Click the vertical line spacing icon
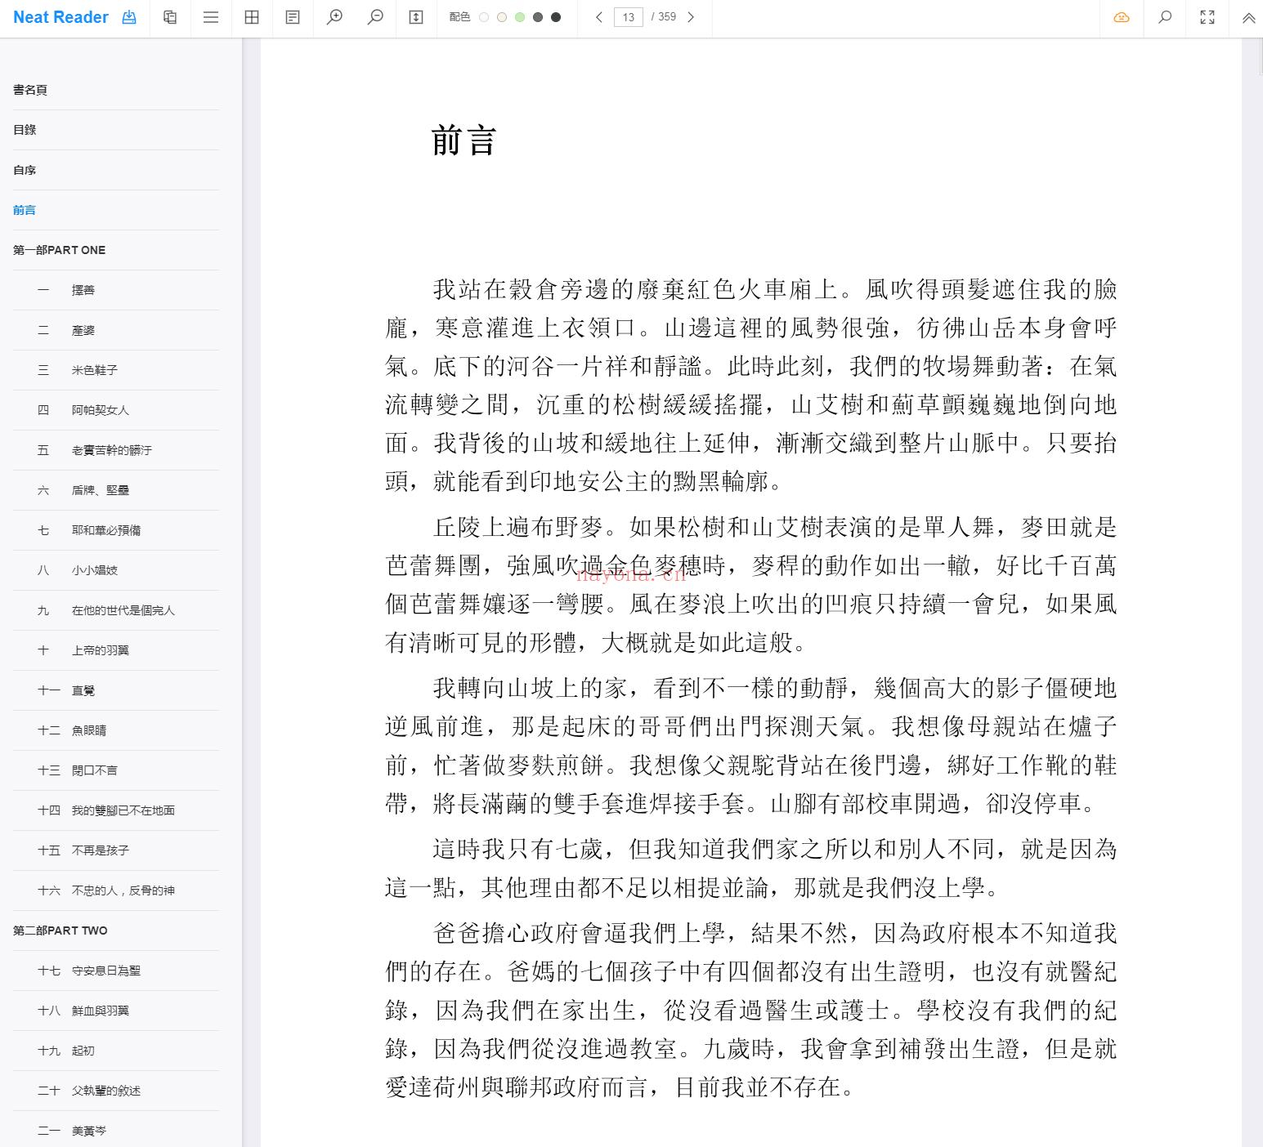The width and height of the screenshot is (1263, 1147). tap(416, 17)
